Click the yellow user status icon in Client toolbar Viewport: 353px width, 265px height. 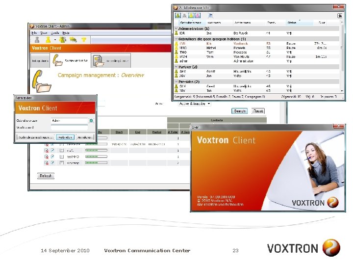pyautogui.click(x=48, y=40)
